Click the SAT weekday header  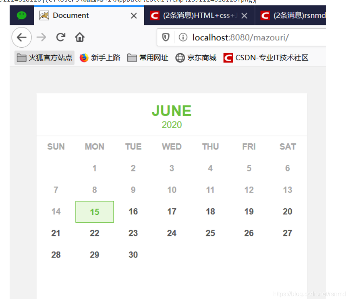coord(287,147)
